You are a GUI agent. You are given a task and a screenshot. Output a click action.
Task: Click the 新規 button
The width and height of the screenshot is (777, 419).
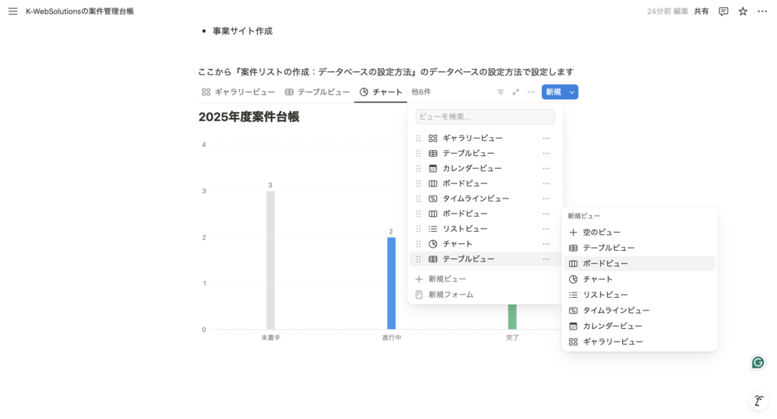click(x=553, y=92)
